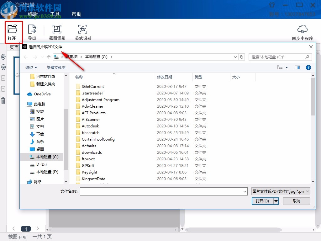
Task: Click the change view layout icon
Action: pyautogui.click(x=280, y=67)
